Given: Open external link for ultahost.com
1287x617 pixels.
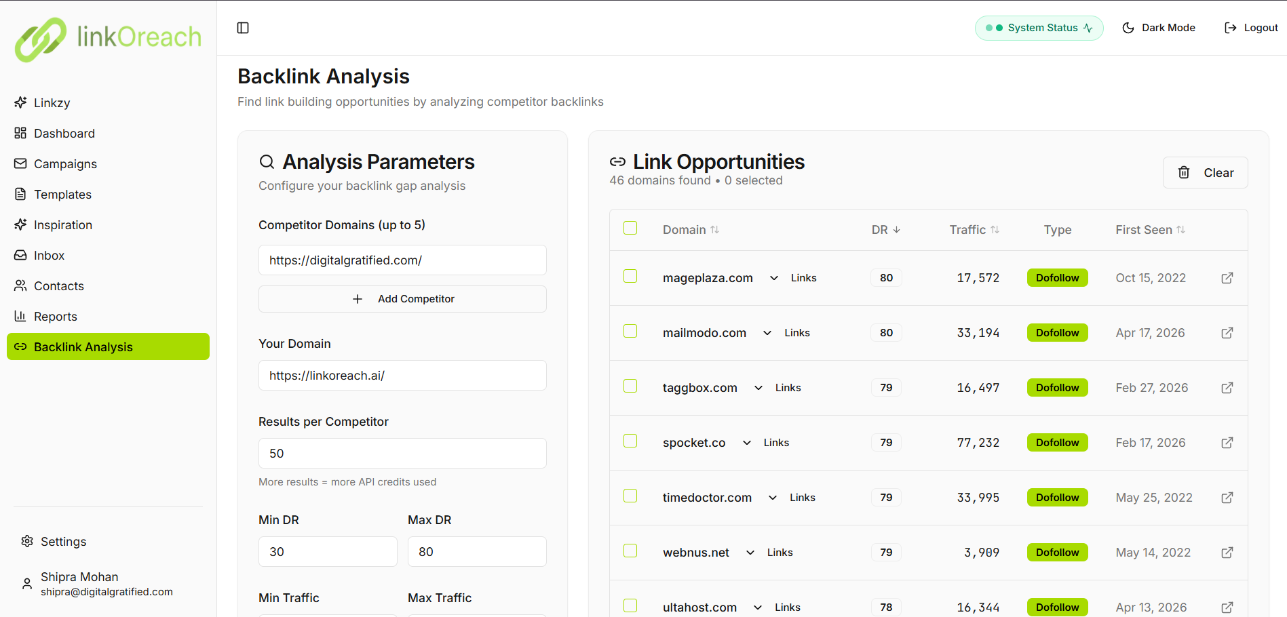Looking at the screenshot, I should tap(1227, 608).
